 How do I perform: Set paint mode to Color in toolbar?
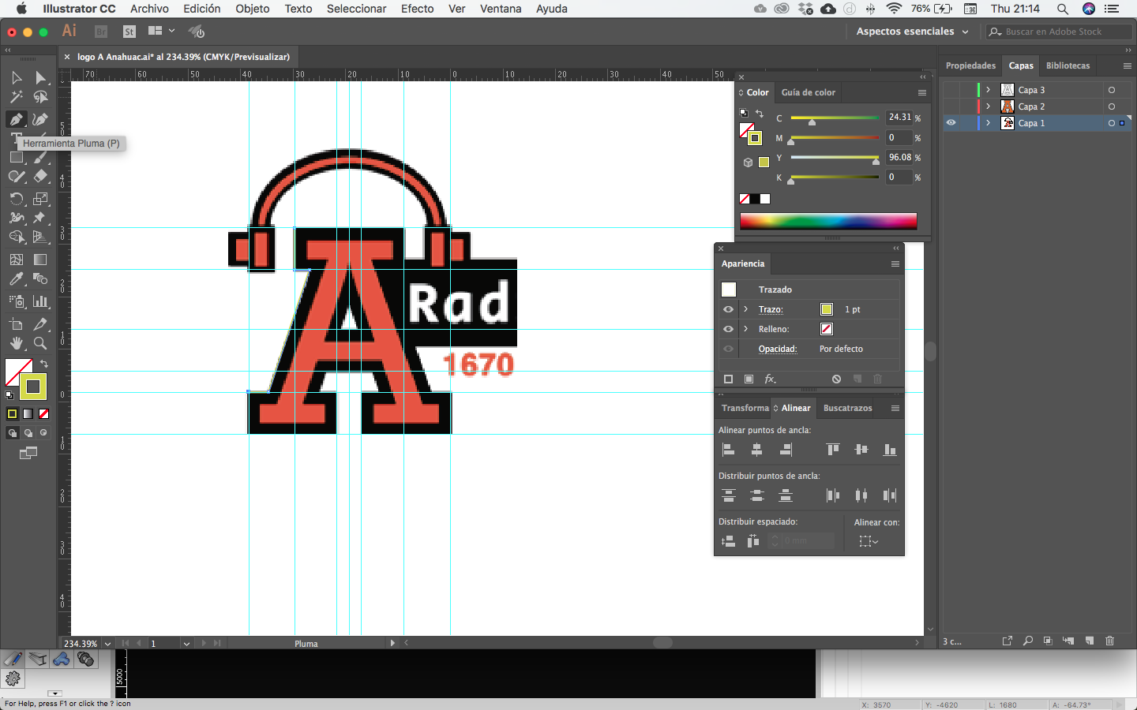point(12,413)
